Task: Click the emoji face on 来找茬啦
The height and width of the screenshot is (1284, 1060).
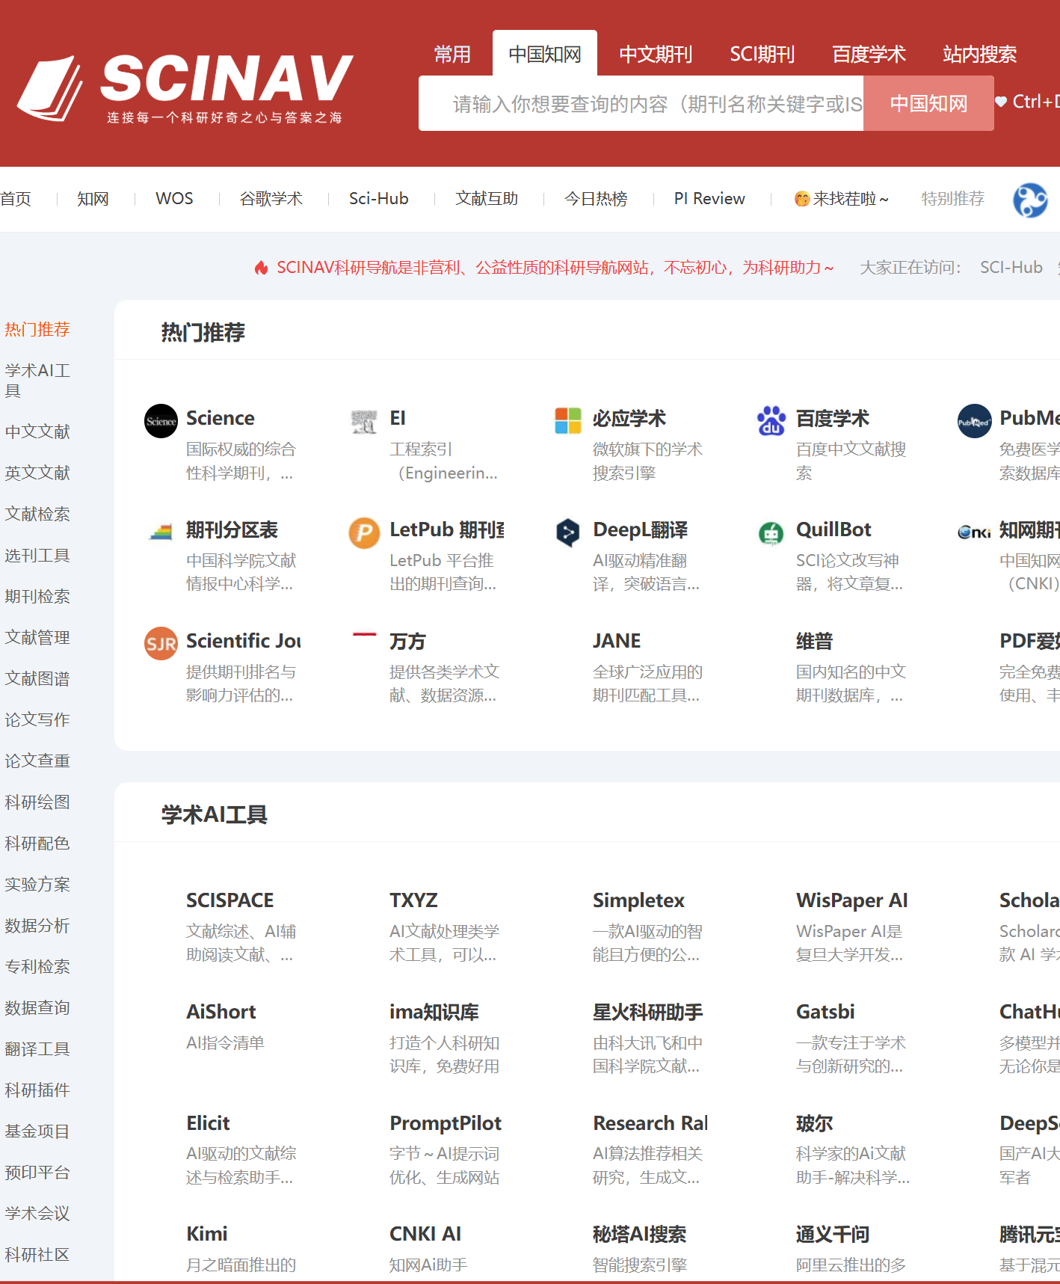Action: pos(802,199)
